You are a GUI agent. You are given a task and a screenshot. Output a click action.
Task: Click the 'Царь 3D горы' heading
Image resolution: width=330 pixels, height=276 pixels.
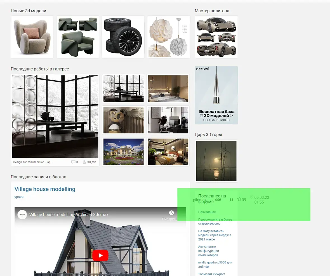point(208,135)
